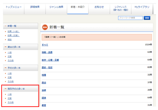Open the 地理 category link
This screenshot has height=110, width=158.
pyautogui.click(x=44, y=75)
